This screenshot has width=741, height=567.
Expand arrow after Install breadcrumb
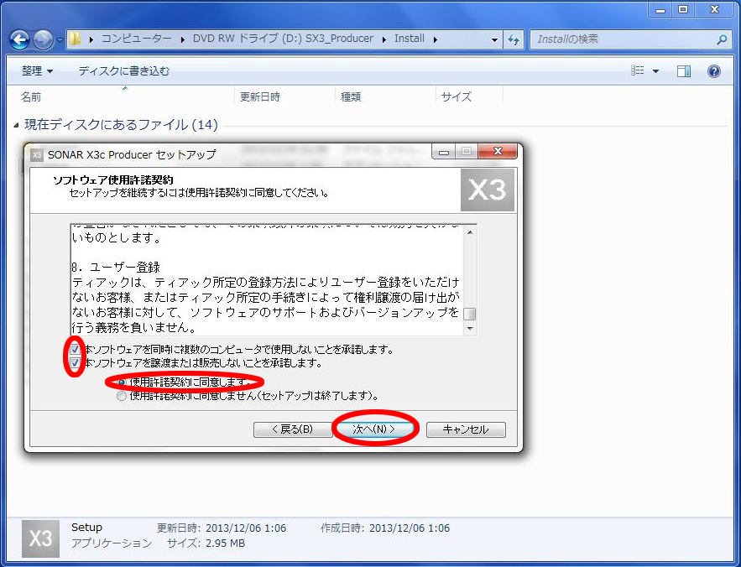(436, 39)
